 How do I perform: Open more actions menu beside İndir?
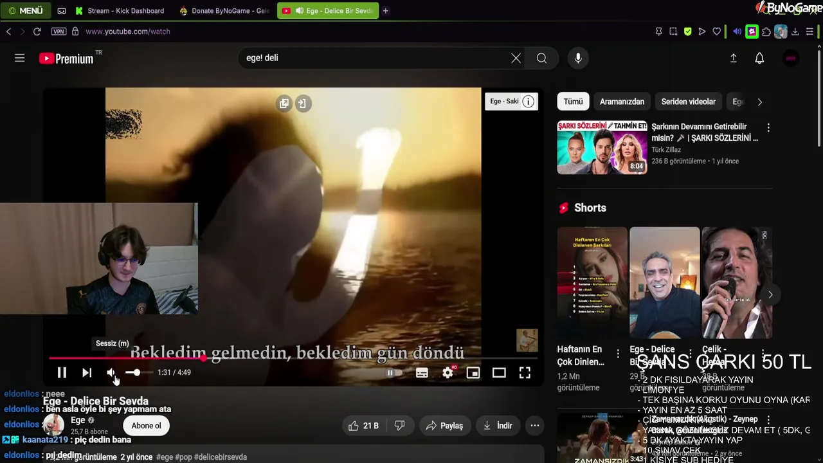click(535, 426)
